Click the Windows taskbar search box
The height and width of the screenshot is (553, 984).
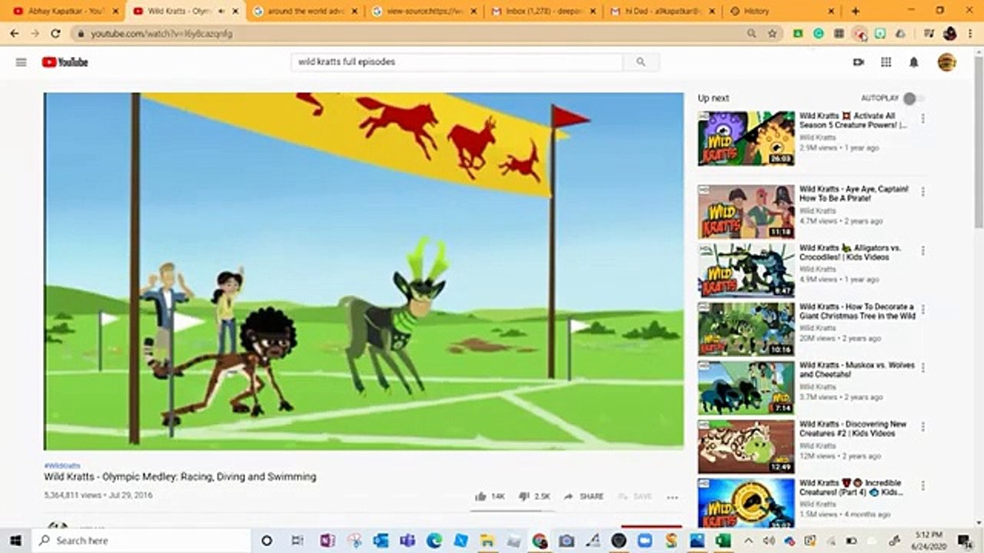[141, 541]
